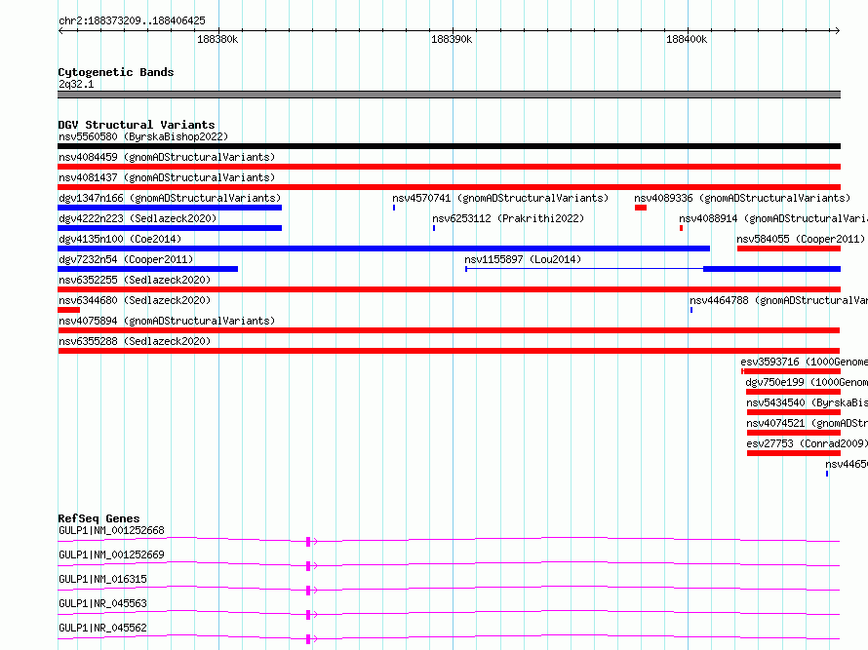The width and height of the screenshot is (868, 650).
Task: Open esv3593716 variant label
Action: click(804, 362)
